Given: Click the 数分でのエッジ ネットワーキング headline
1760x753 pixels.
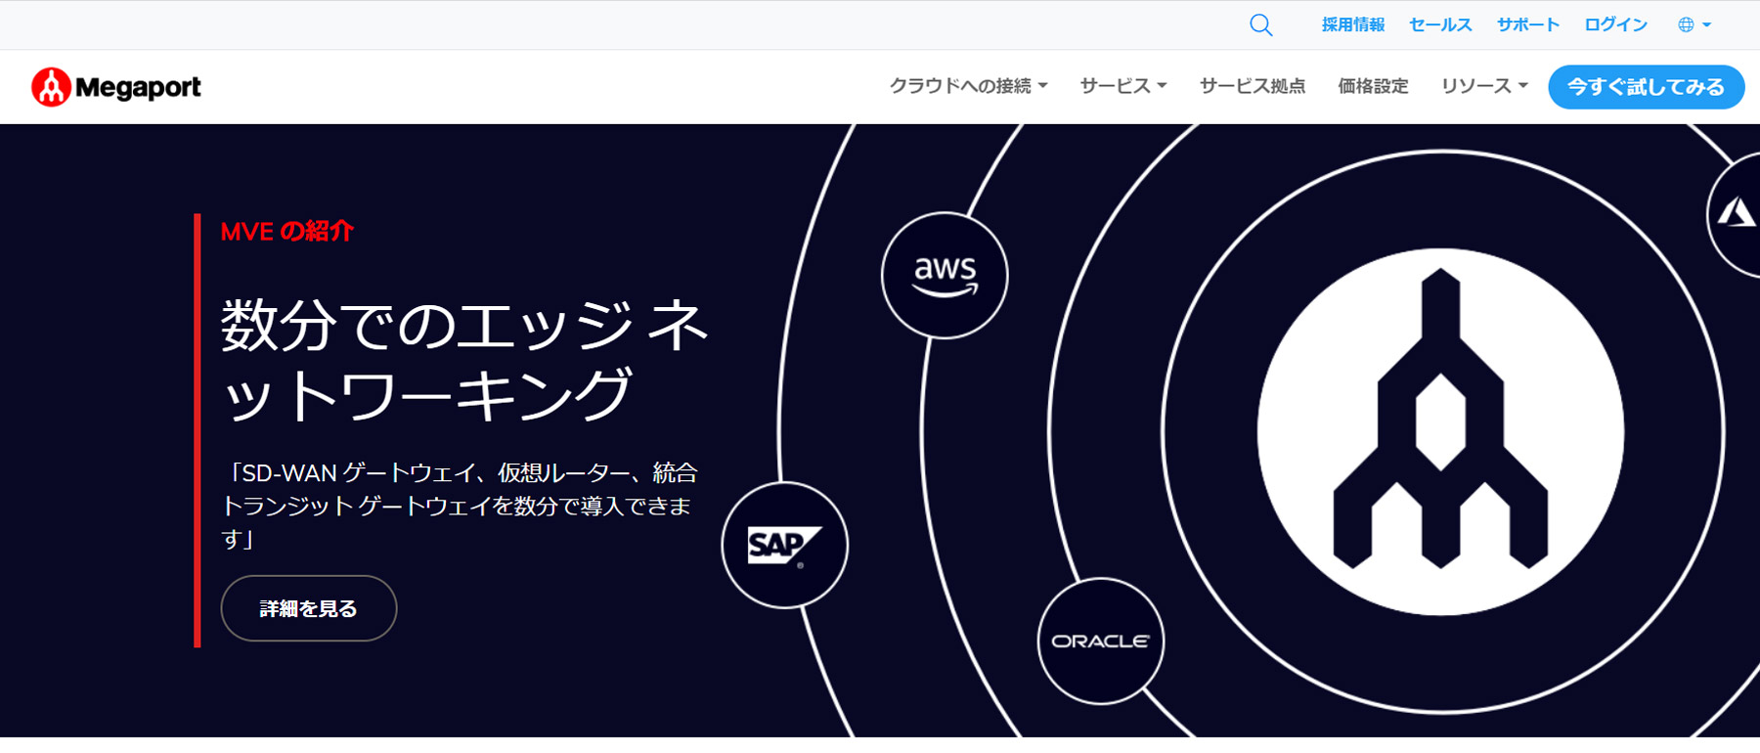Looking at the screenshot, I should [464, 359].
